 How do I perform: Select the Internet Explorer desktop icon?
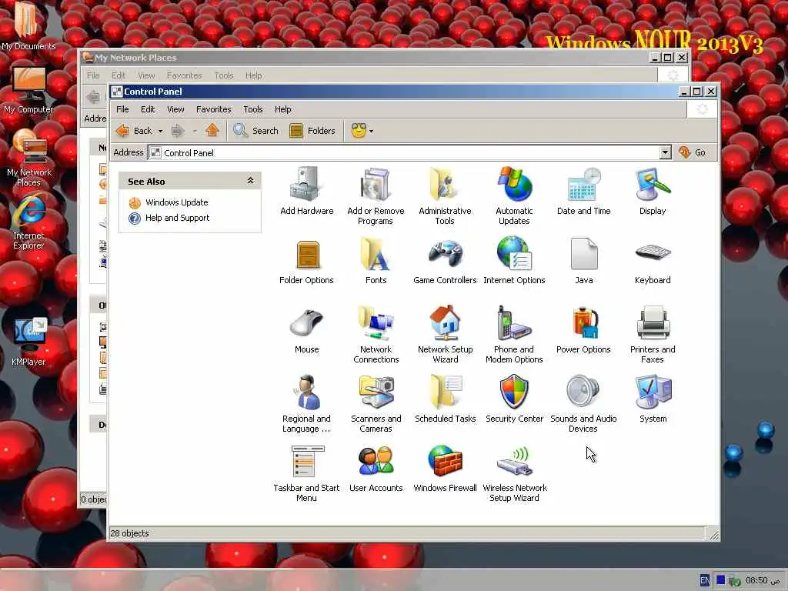(x=28, y=222)
